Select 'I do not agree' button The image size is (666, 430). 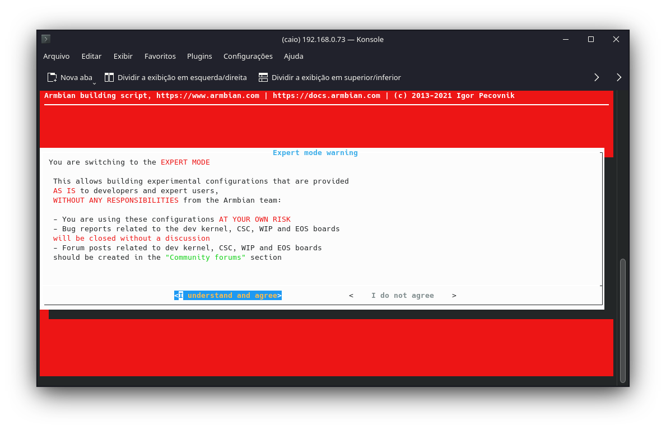[402, 296]
